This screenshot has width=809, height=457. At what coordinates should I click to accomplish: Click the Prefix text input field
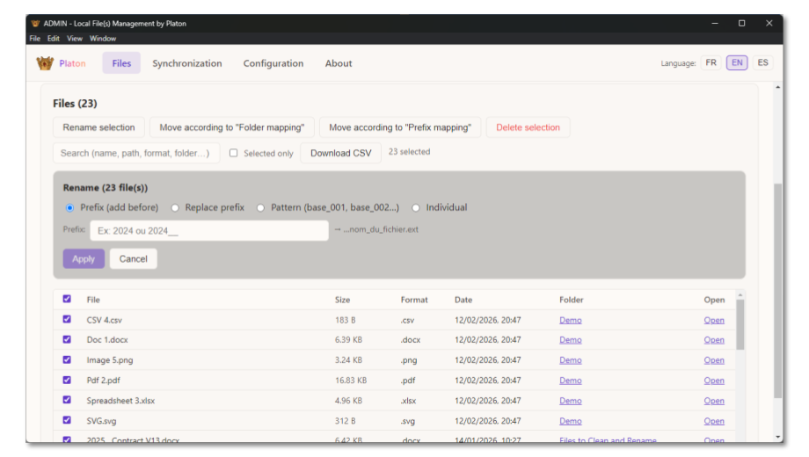(x=208, y=230)
